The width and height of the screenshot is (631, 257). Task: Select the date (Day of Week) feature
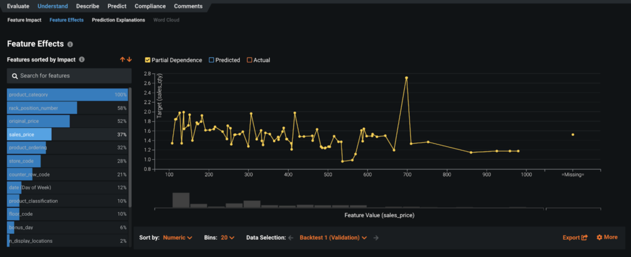click(x=67, y=188)
